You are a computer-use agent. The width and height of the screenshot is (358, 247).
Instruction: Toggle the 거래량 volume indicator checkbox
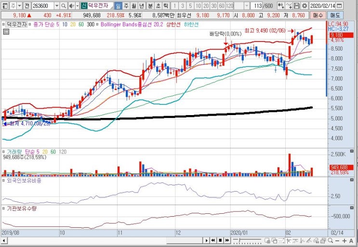[x=3, y=152]
